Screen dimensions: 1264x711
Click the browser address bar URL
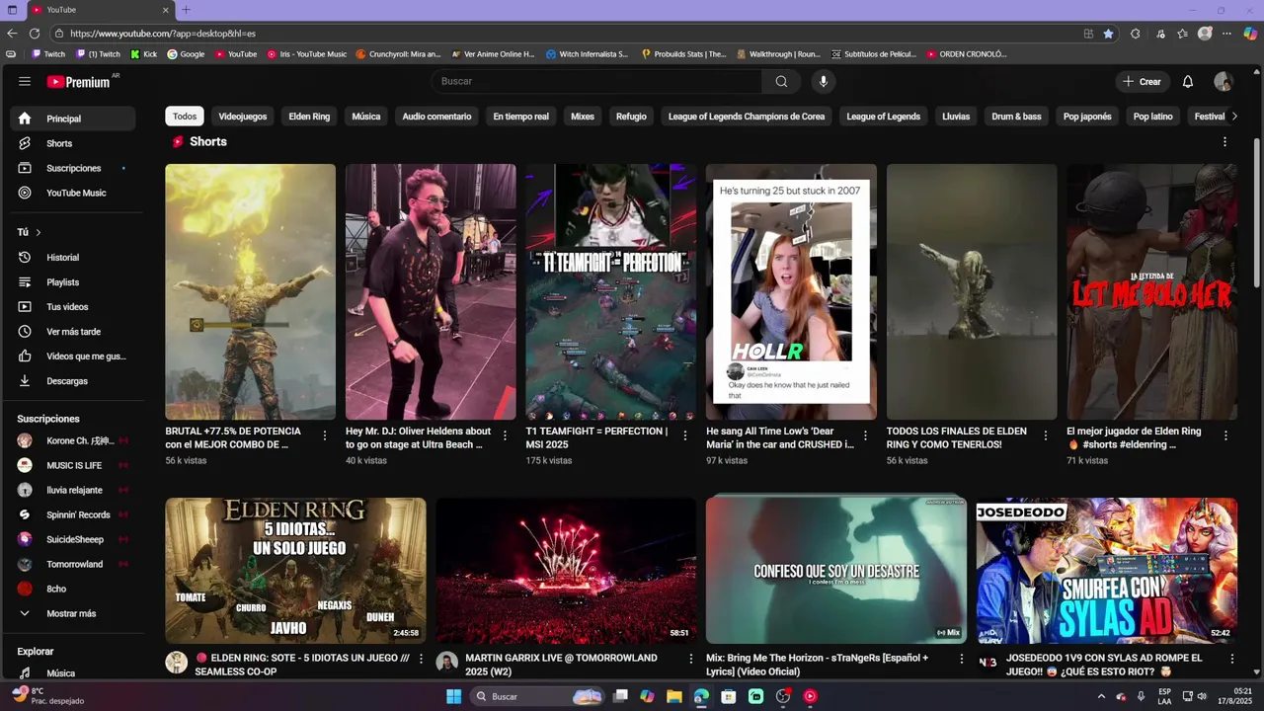click(x=163, y=33)
